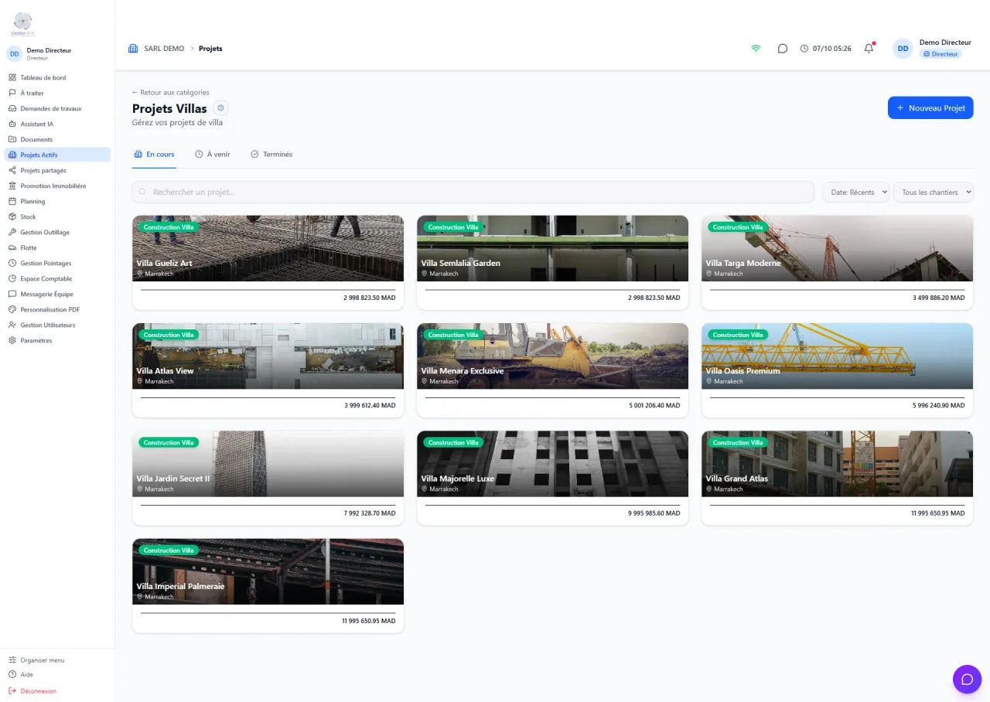Switch to the Terminés tab
990x702 pixels.
(x=271, y=155)
